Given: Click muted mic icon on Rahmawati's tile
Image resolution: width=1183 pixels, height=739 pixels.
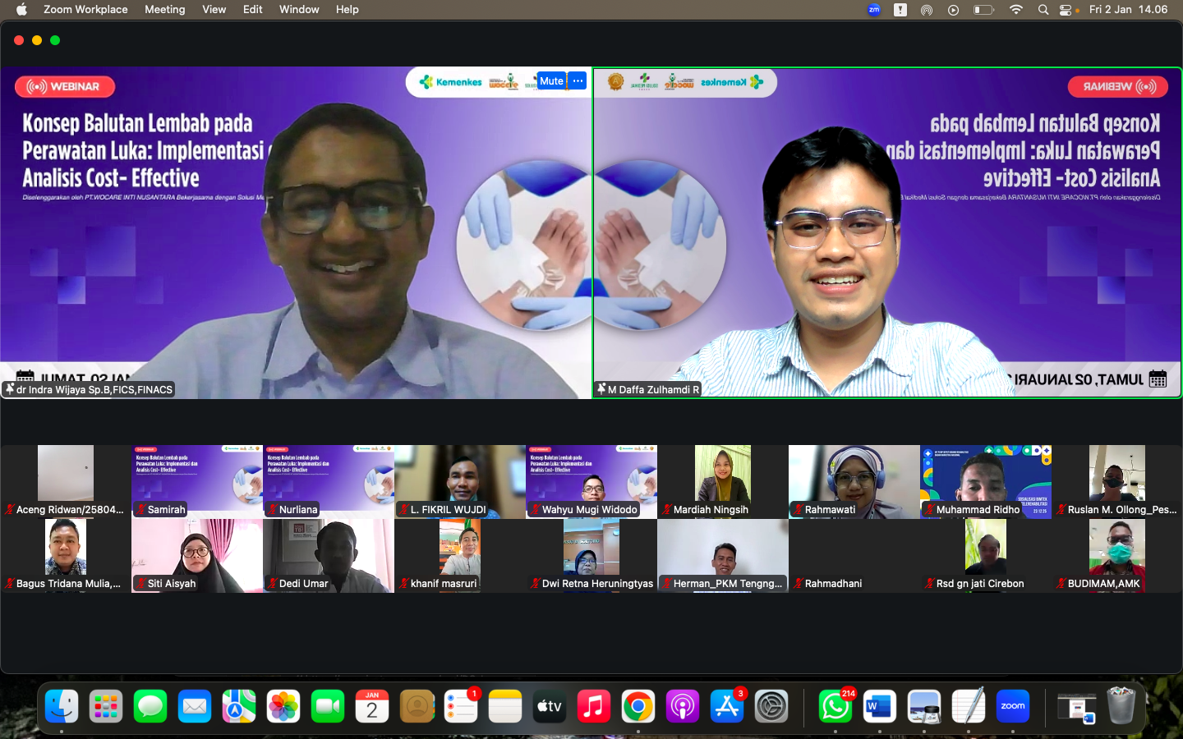Looking at the screenshot, I should point(797,509).
